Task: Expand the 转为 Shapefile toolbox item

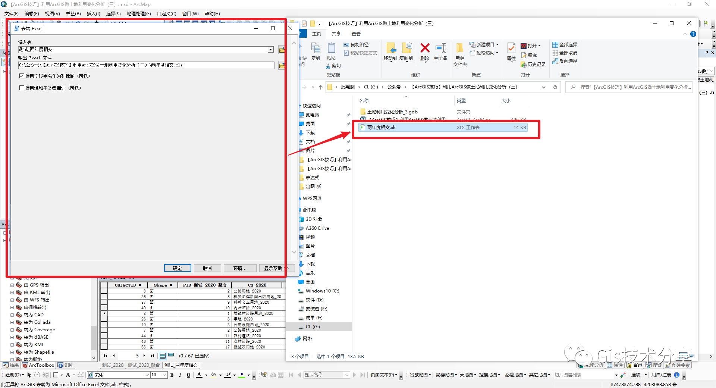Action: pyautogui.click(x=12, y=352)
